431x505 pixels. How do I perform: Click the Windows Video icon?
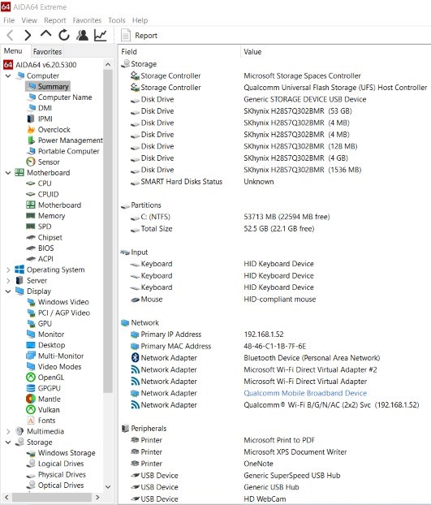pos(31,302)
